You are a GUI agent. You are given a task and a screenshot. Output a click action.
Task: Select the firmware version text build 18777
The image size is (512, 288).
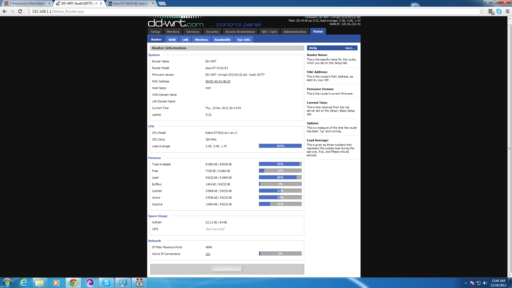point(235,75)
